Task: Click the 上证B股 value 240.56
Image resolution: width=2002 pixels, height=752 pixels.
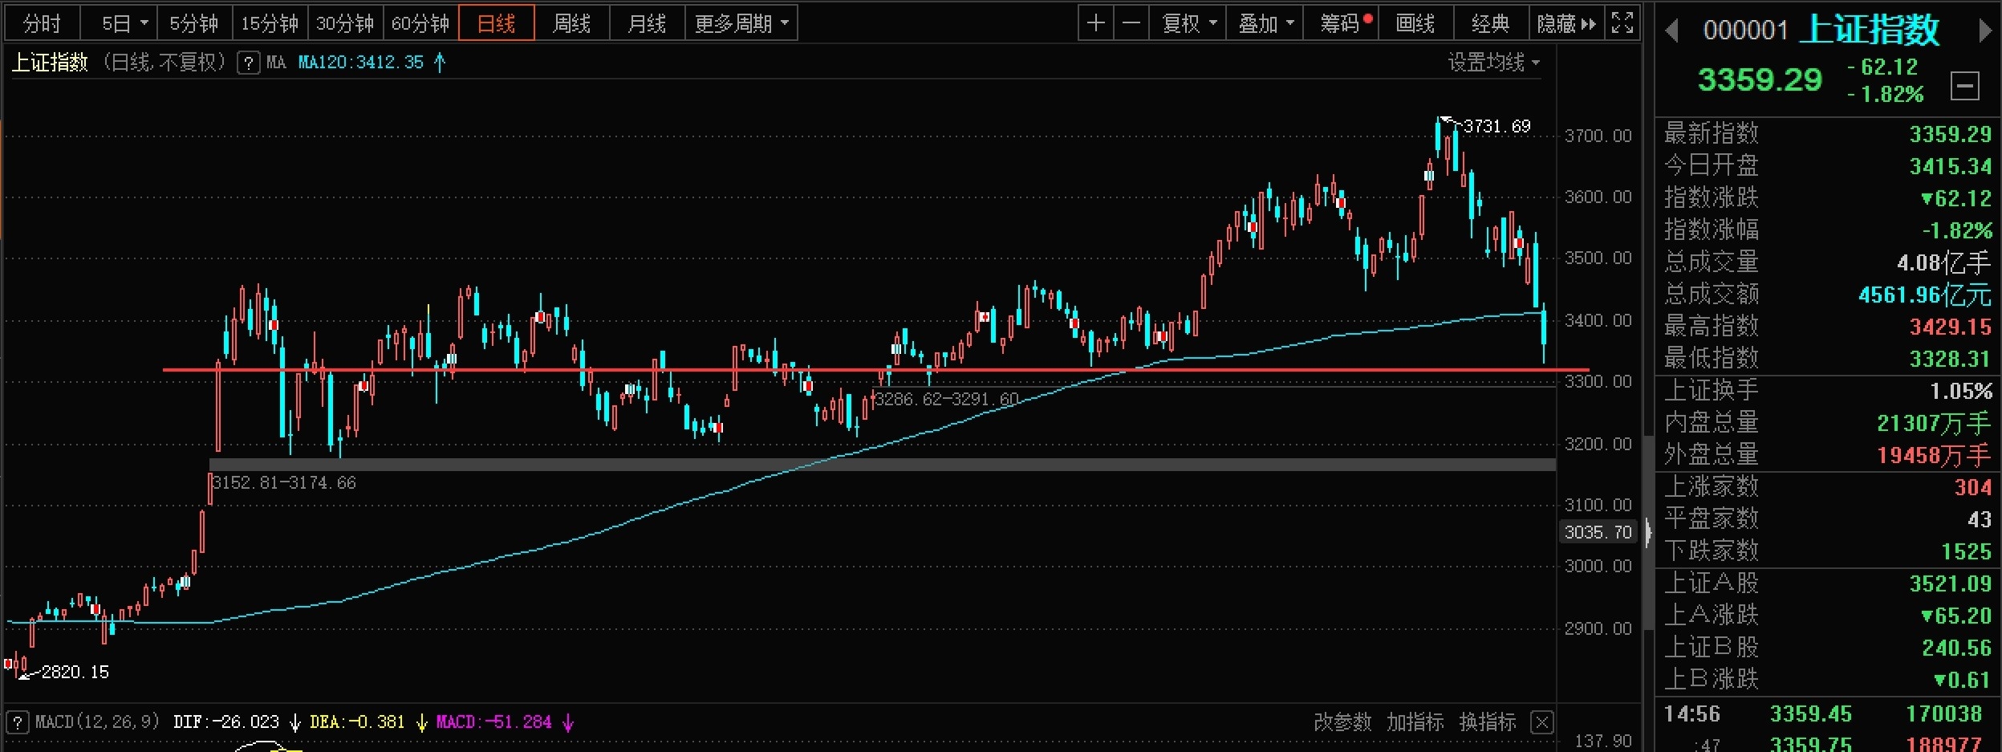Action: pos(1956,648)
